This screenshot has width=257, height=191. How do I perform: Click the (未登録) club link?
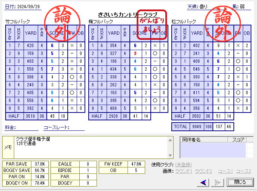183,164
